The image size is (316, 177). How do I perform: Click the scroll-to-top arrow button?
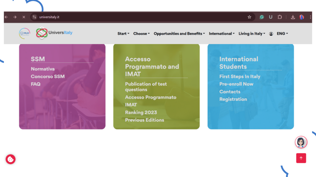tap(301, 158)
